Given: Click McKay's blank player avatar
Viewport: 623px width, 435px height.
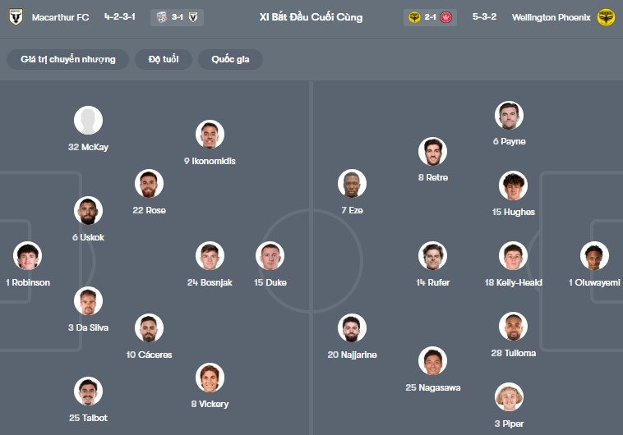Looking at the screenshot, I should pyautogui.click(x=88, y=121).
